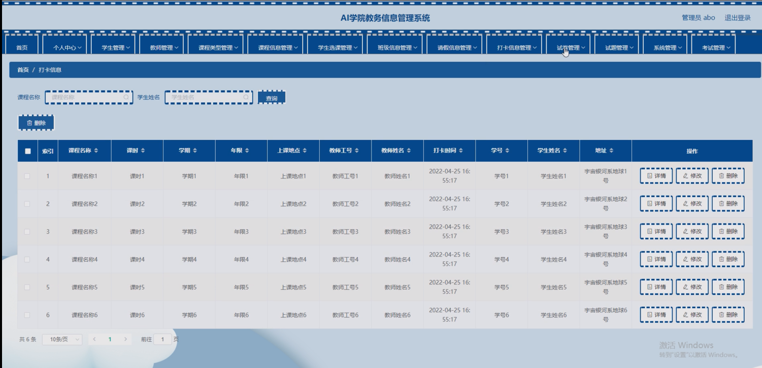Open the 试题管理 menu

(x=617, y=45)
